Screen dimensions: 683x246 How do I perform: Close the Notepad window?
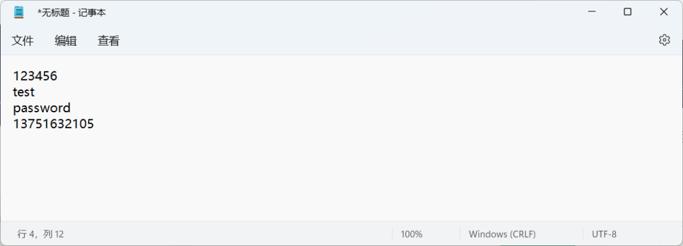point(664,12)
